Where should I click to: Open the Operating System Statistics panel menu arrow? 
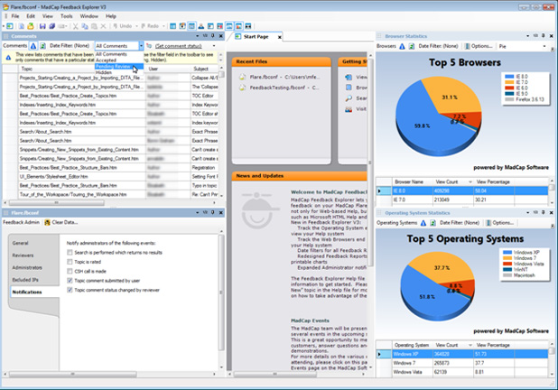(527, 213)
